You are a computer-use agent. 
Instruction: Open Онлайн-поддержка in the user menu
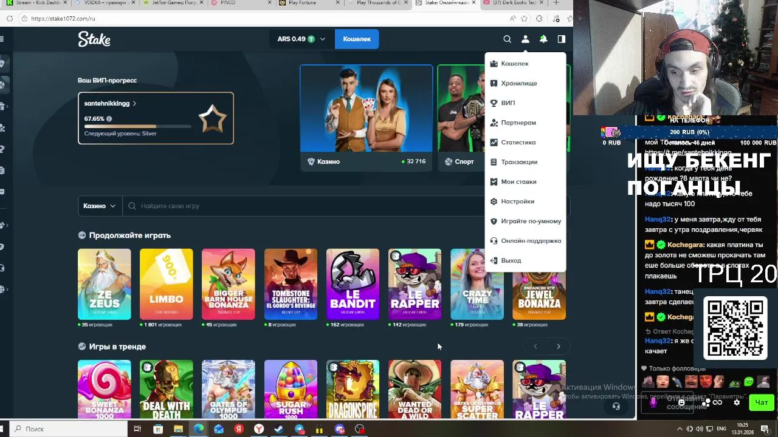[x=525, y=241]
